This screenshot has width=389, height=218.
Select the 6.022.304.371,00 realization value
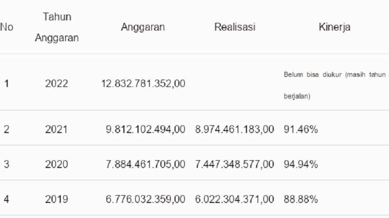[235, 199]
